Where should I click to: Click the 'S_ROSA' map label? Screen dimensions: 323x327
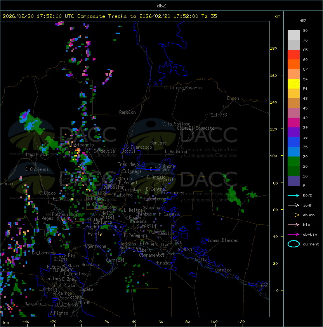tap(185, 249)
